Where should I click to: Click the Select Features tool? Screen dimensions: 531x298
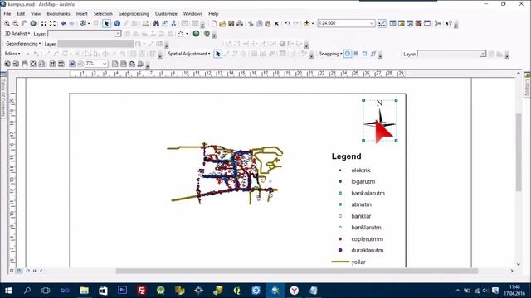point(83,24)
